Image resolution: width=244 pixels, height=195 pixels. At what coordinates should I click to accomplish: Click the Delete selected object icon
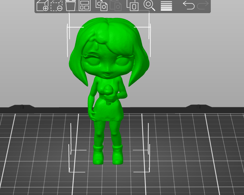click(57, 6)
